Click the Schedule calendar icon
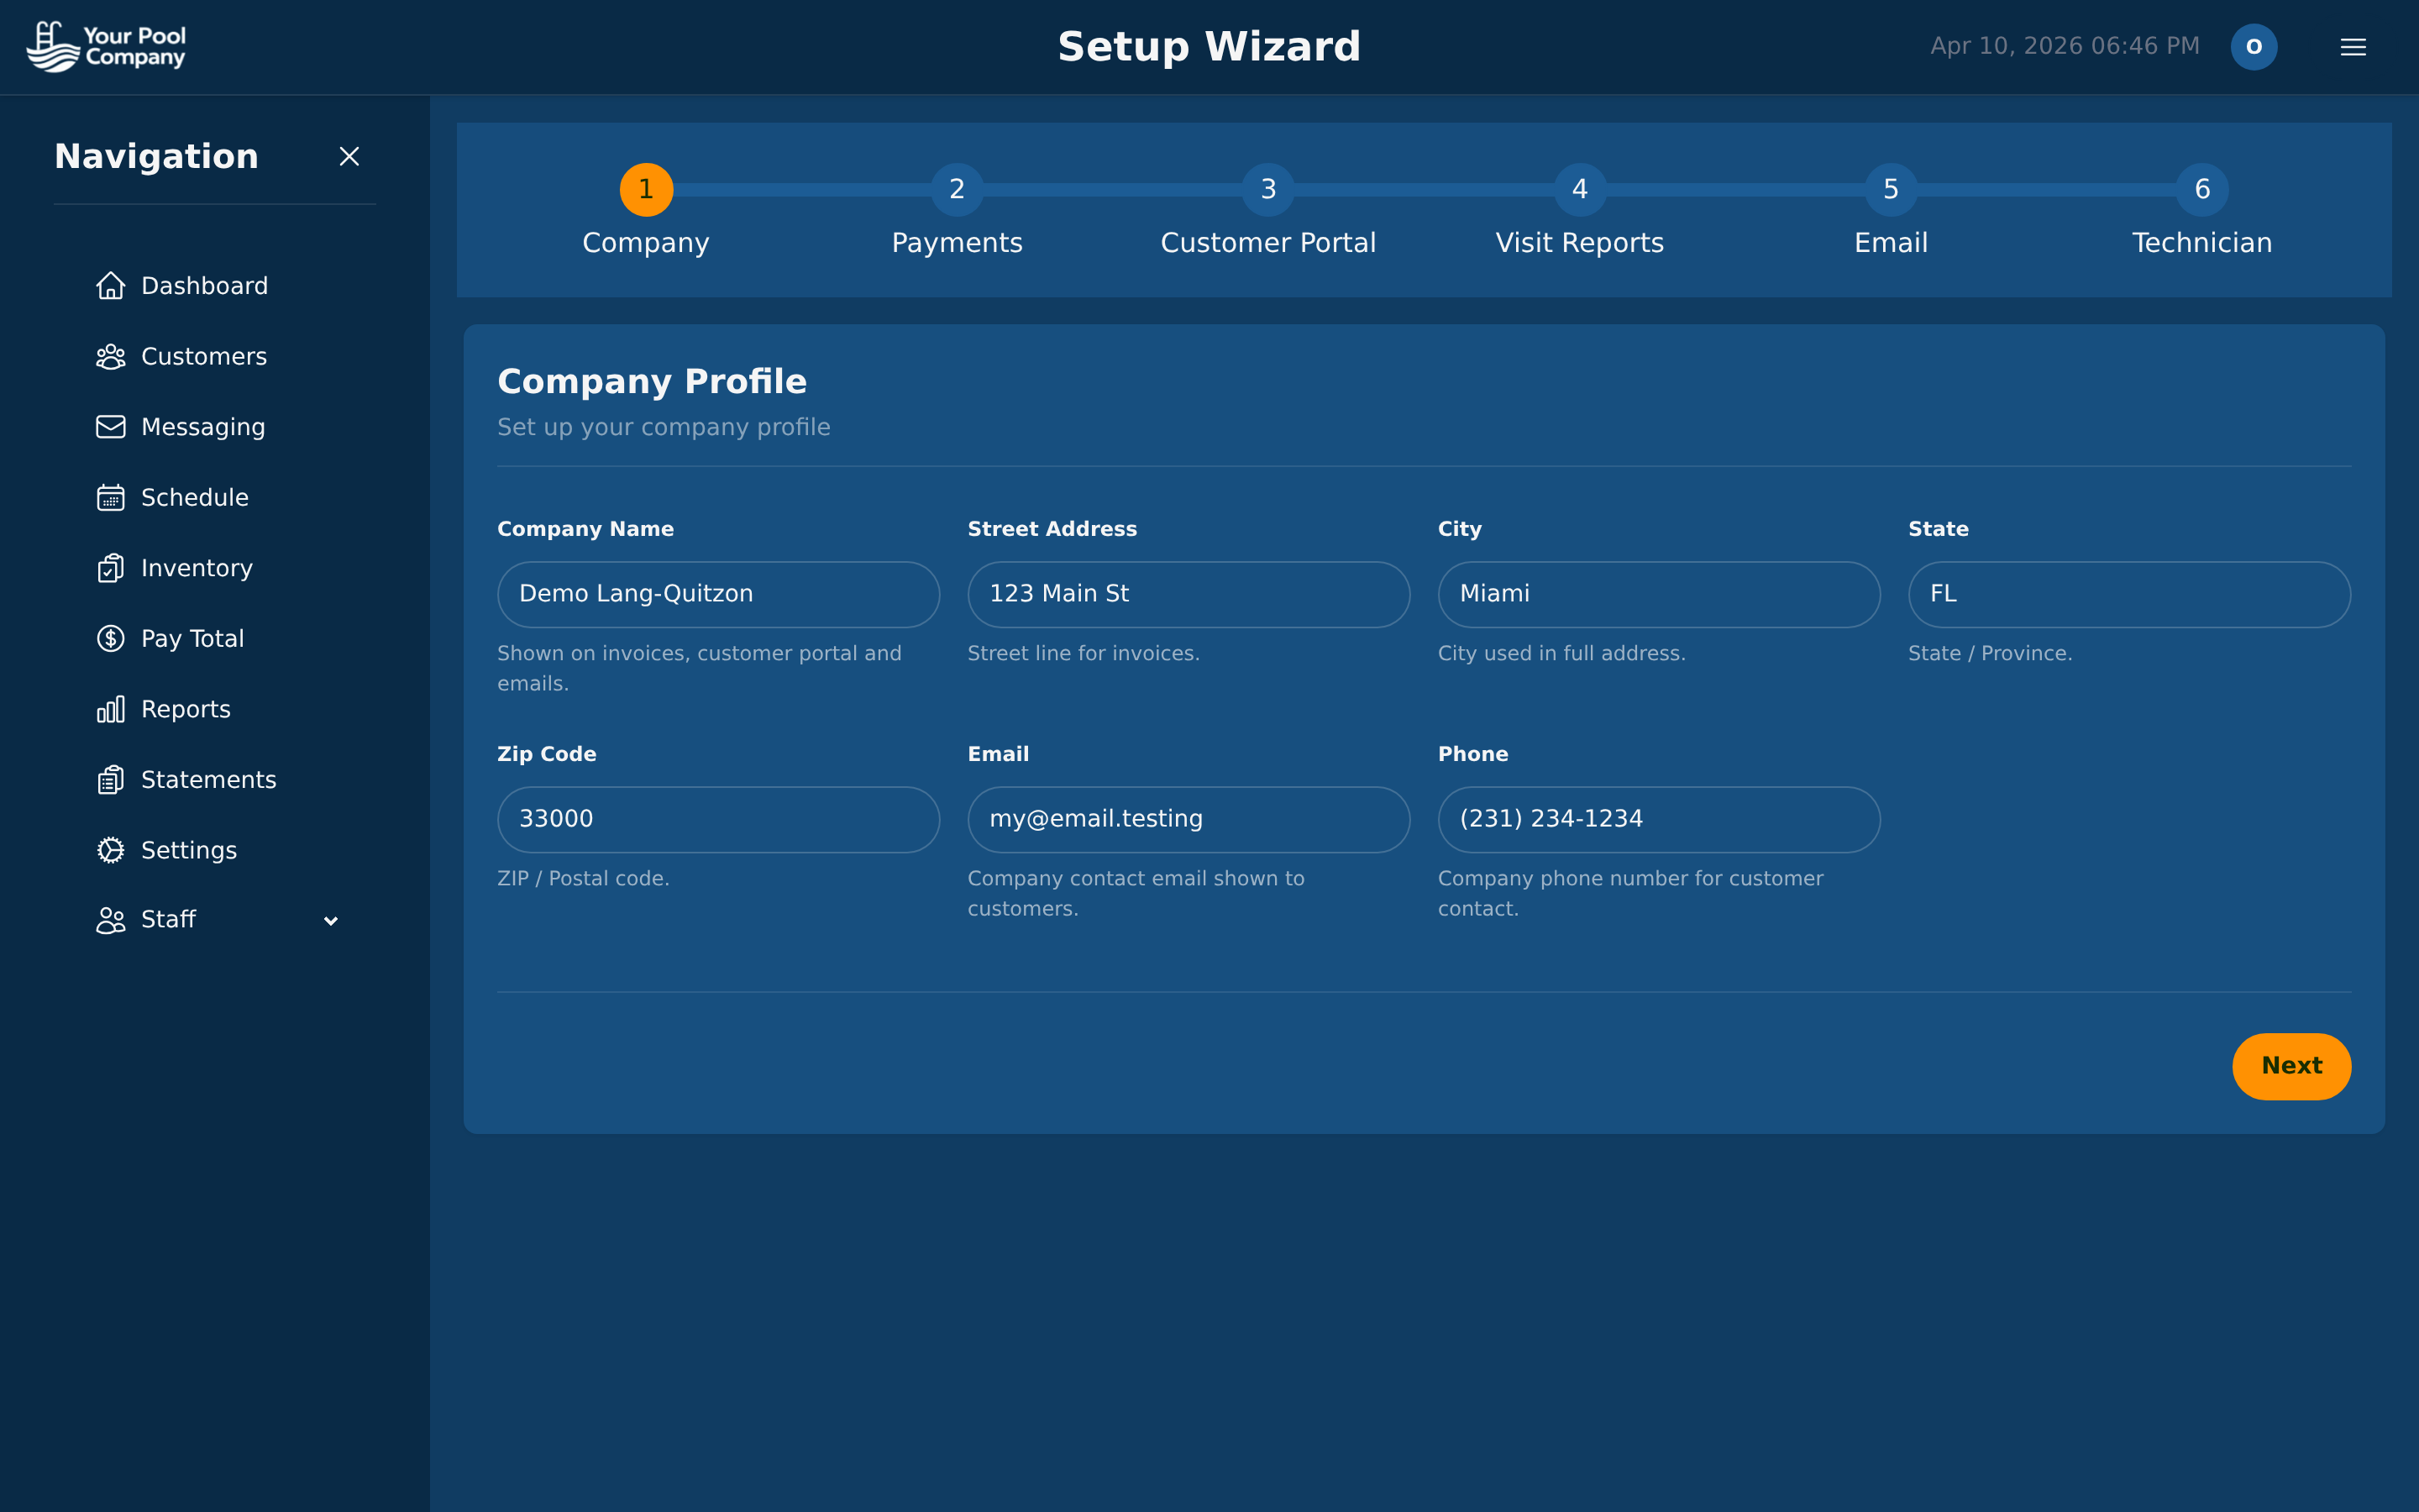Screen dimensions: 2419x1512 click(x=111, y=497)
